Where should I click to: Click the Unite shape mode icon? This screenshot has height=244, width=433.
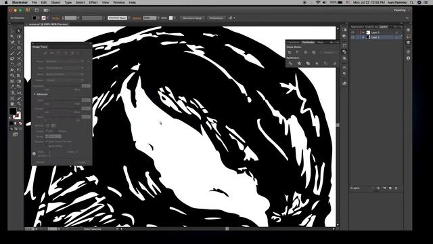pos(290,52)
